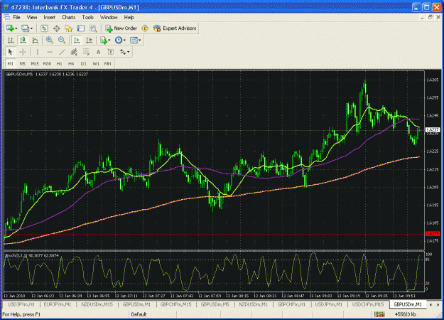
Task: Open the View menu
Action: click(x=32, y=17)
